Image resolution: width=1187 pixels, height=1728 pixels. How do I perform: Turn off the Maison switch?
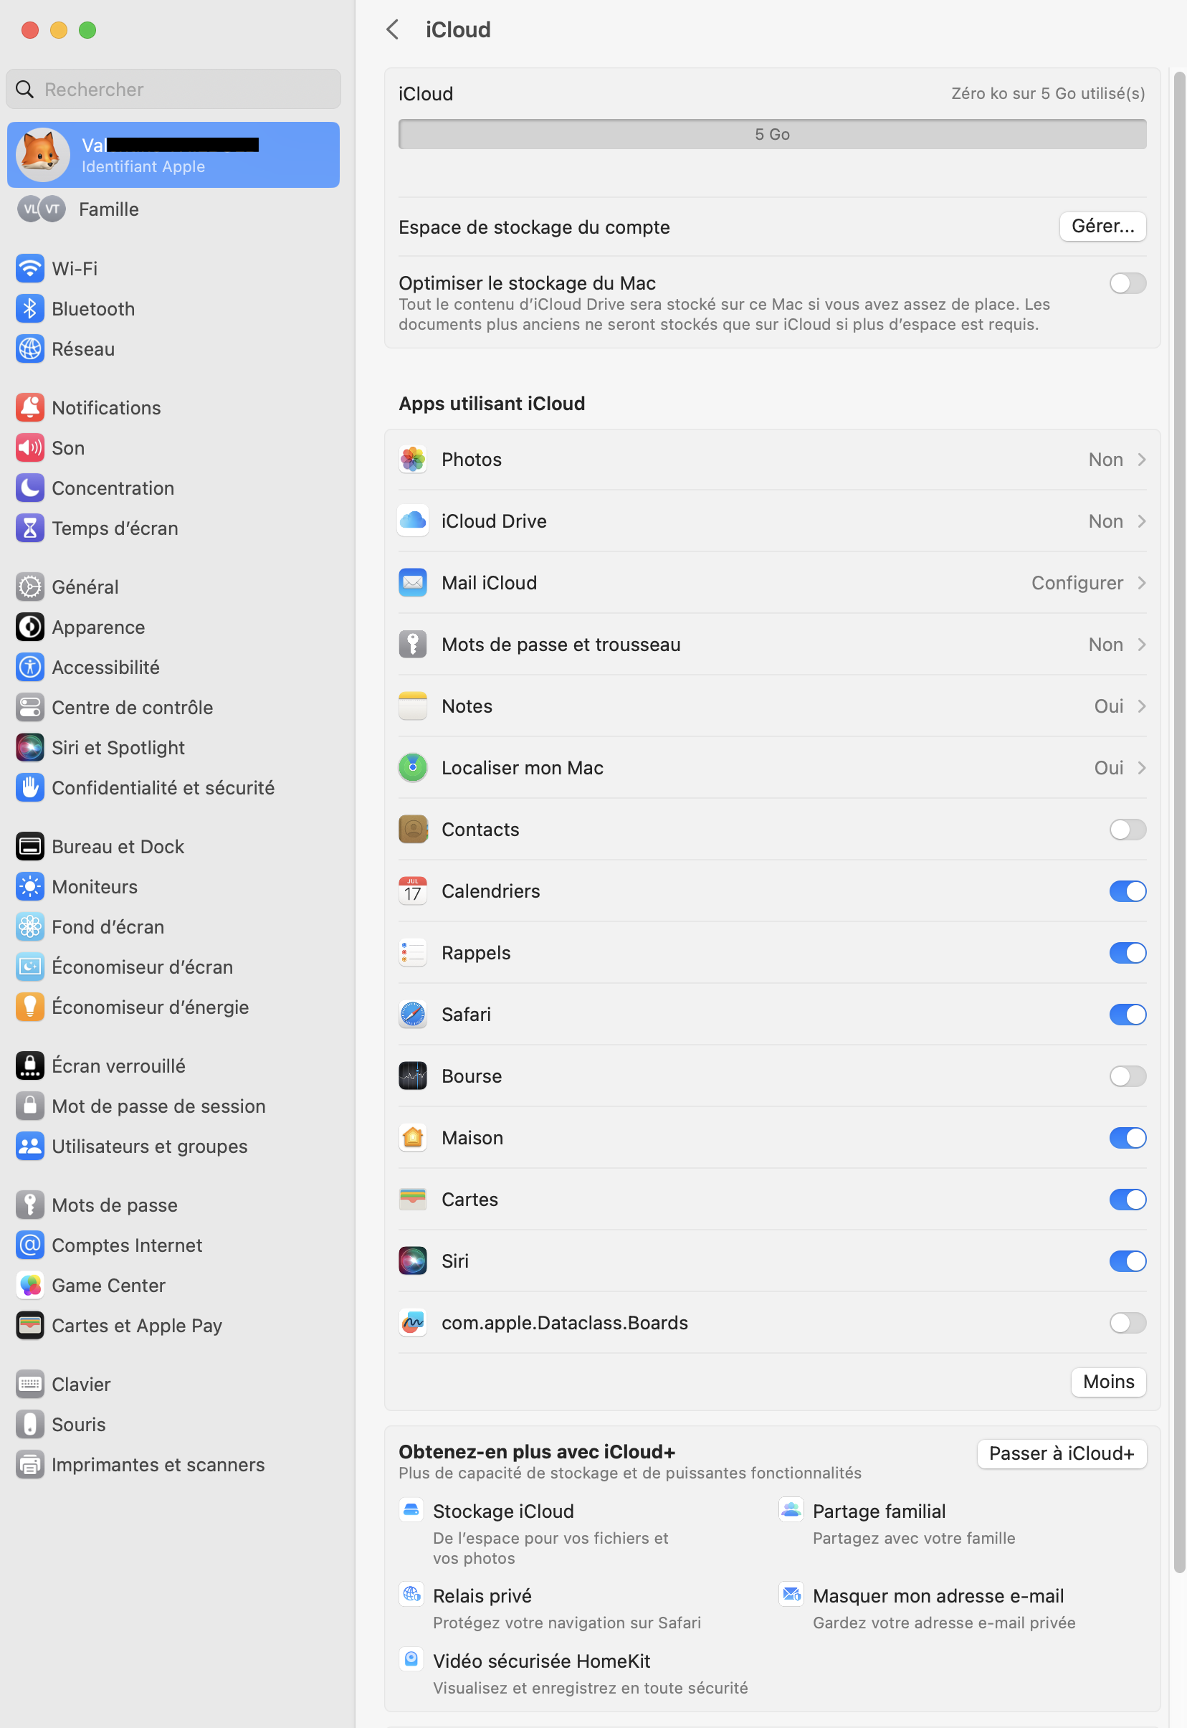(1128, 1138)
